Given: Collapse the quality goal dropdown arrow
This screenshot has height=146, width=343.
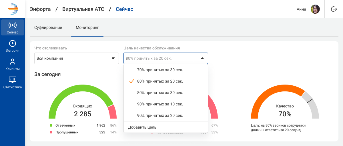Looking at the screenshot, I should [202, 58].
